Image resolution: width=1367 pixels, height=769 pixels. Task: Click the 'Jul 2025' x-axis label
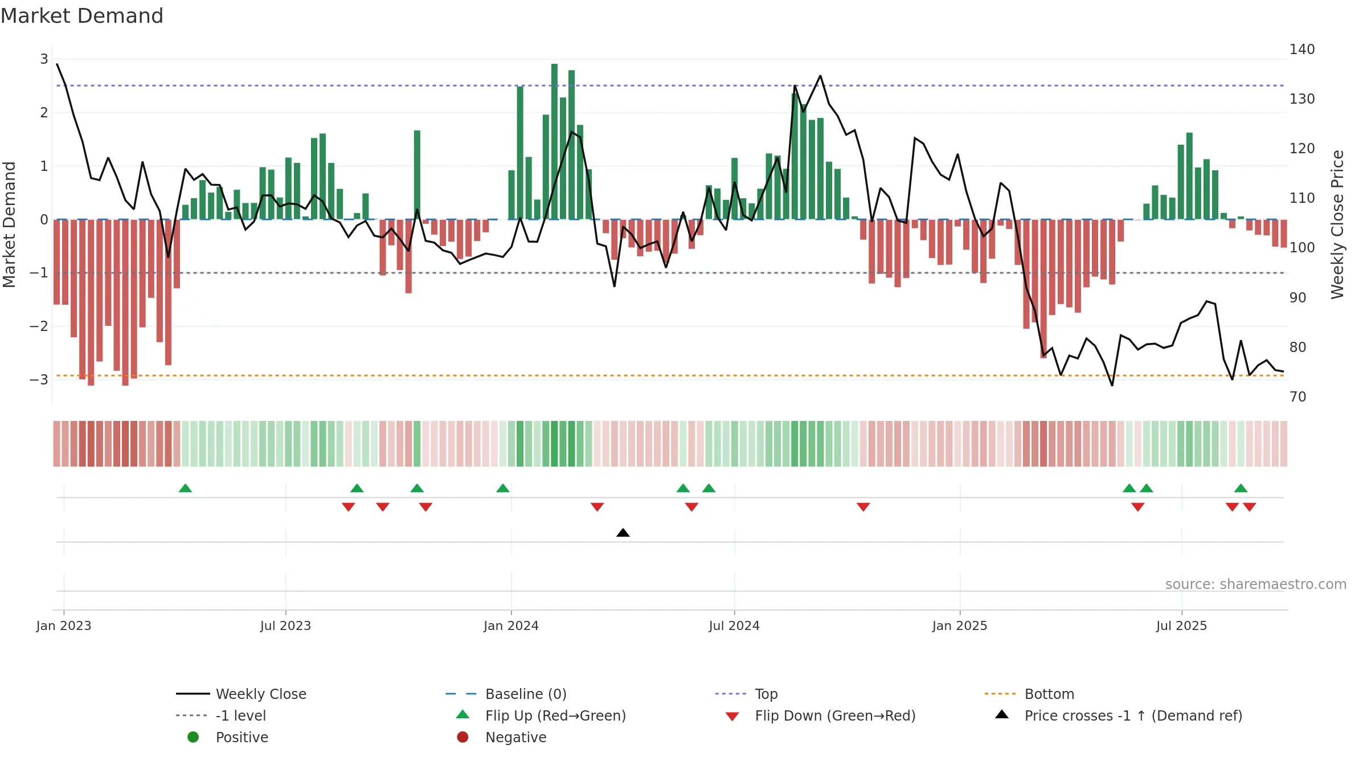pos(1181,625)
